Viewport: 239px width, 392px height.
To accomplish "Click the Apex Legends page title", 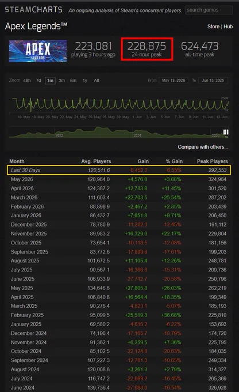I will (x=36, y=27).
